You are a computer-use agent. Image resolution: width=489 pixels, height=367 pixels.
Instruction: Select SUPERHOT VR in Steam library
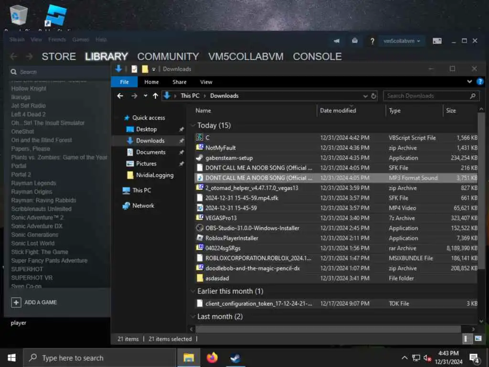[32, 278]
